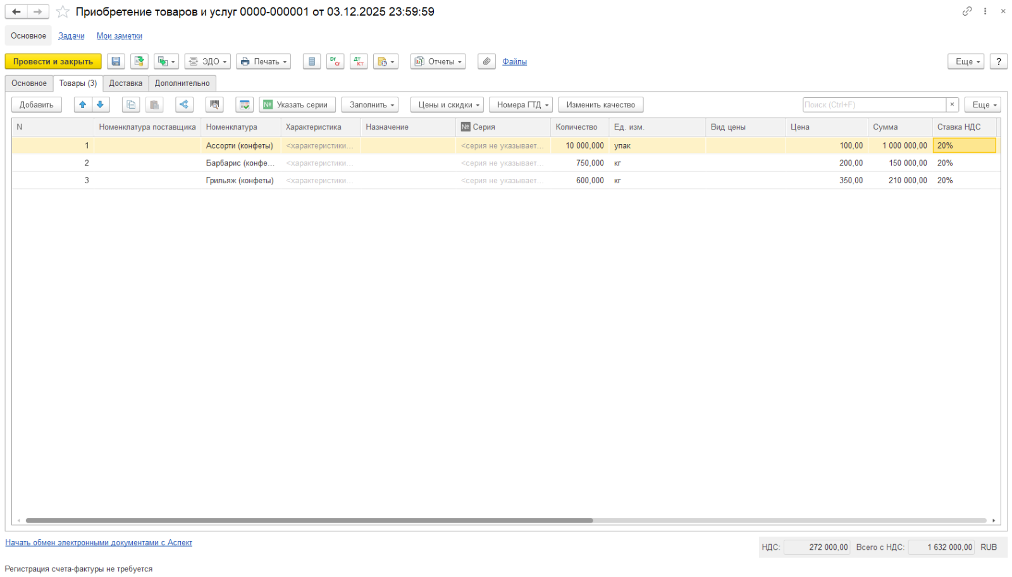Click the paperclip attachments icon

486,61
